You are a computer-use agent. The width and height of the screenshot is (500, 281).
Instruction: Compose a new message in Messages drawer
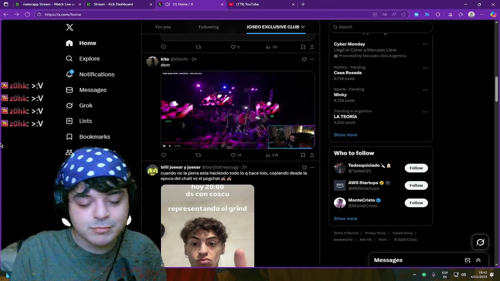point(468,260)
